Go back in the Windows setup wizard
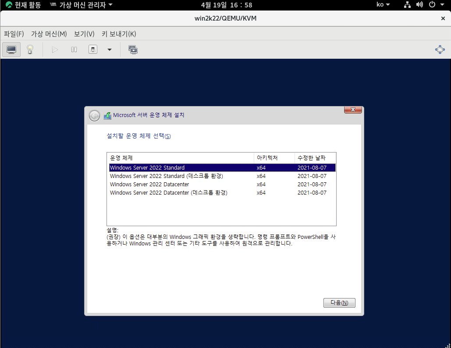 click(94, 116)
